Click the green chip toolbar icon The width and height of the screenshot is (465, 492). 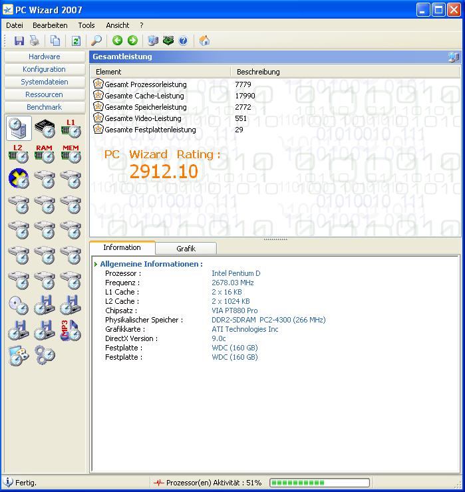pos(168,41)
